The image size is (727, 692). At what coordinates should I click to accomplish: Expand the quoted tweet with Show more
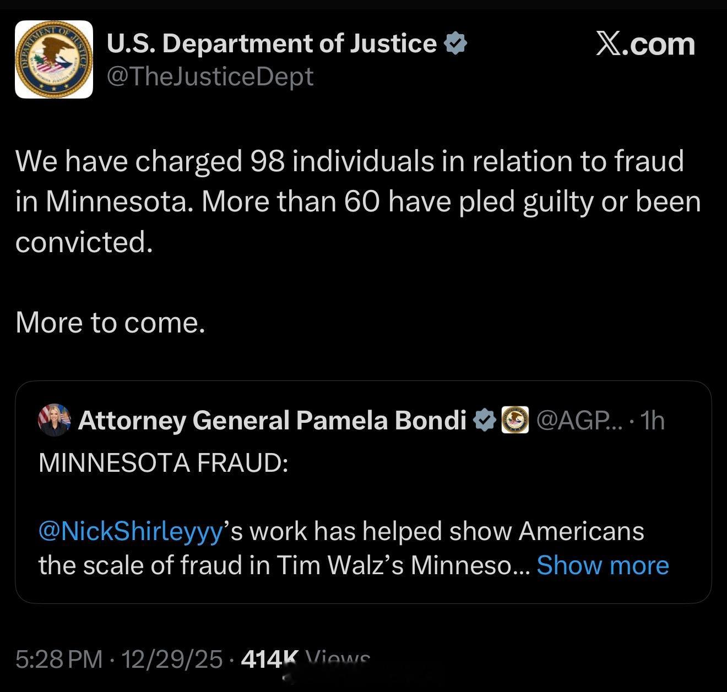603,565
